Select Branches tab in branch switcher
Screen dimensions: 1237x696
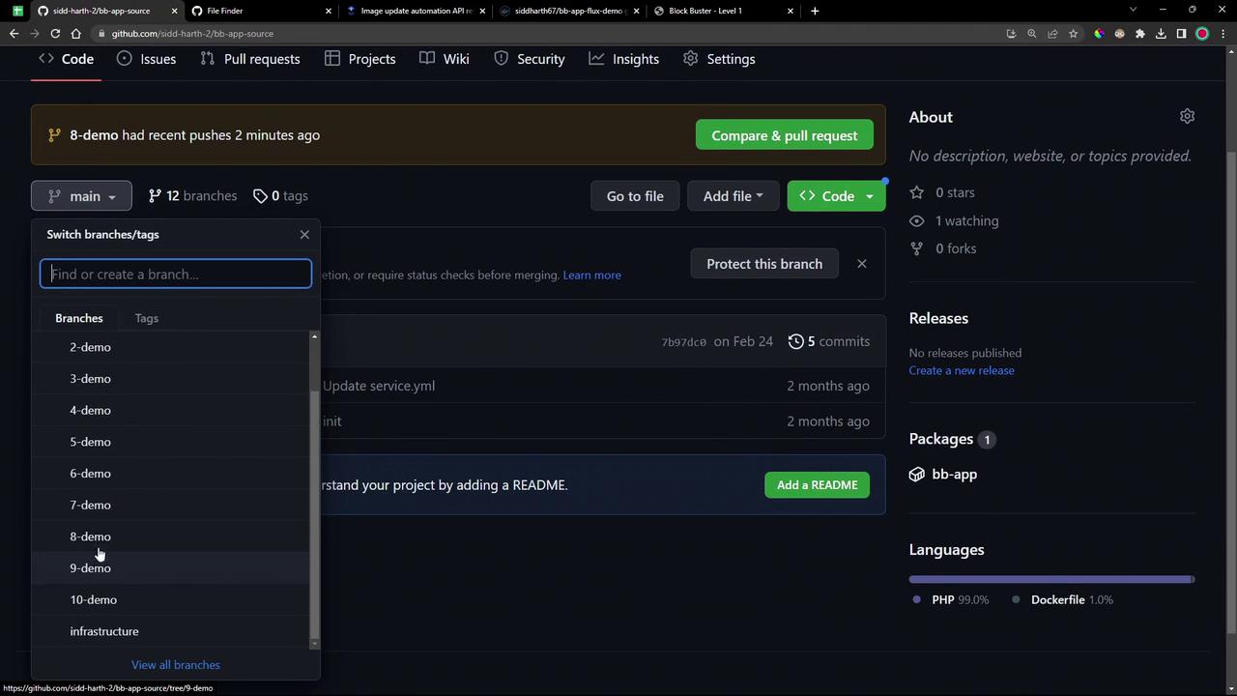click(x=79, y=318)
